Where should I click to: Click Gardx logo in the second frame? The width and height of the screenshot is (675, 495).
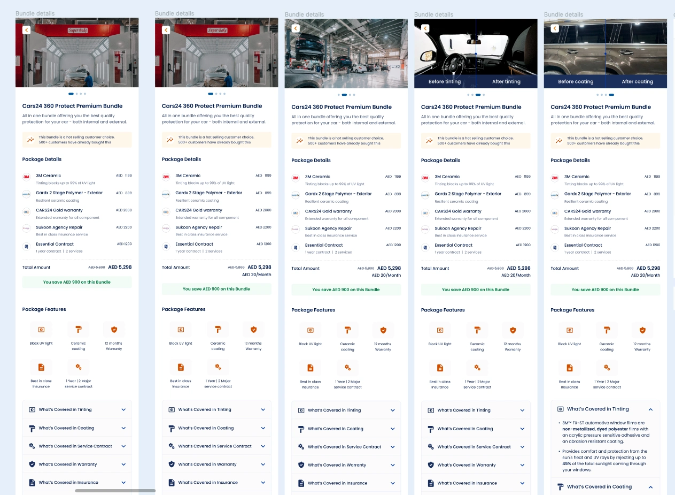point(166,194)
